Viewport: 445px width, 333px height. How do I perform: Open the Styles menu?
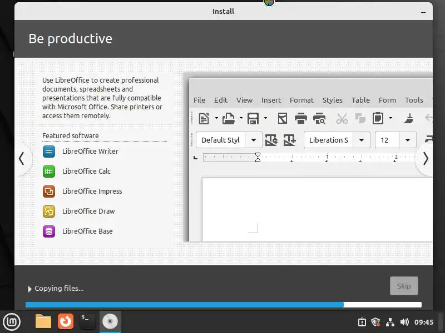pos(332,100)
